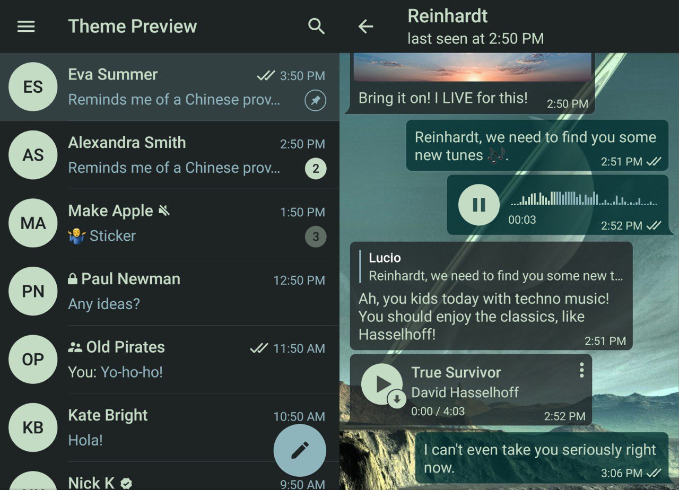Click the 0:00 / 4:03 track duration

[438, 411]
